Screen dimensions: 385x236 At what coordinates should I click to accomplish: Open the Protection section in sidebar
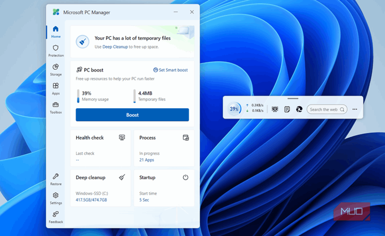[x=56, y=50]
